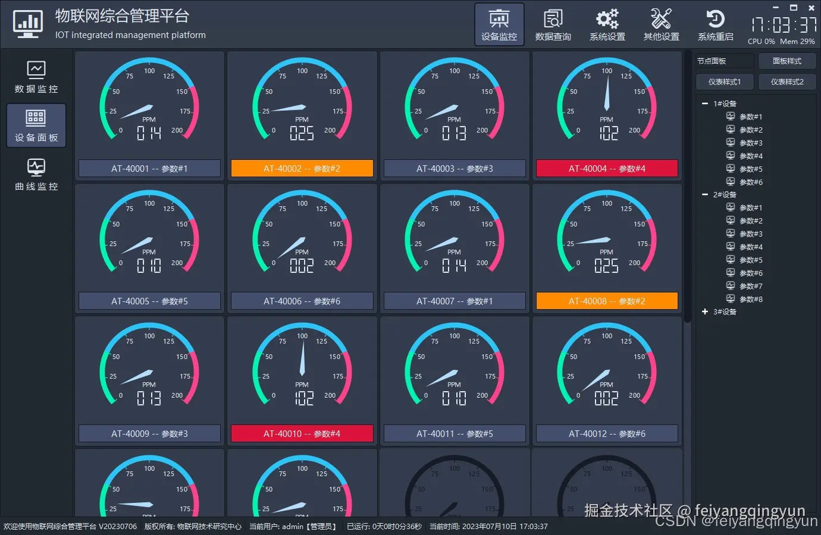
Task: Switch to the 面板样式 tab
Action: 787,61
